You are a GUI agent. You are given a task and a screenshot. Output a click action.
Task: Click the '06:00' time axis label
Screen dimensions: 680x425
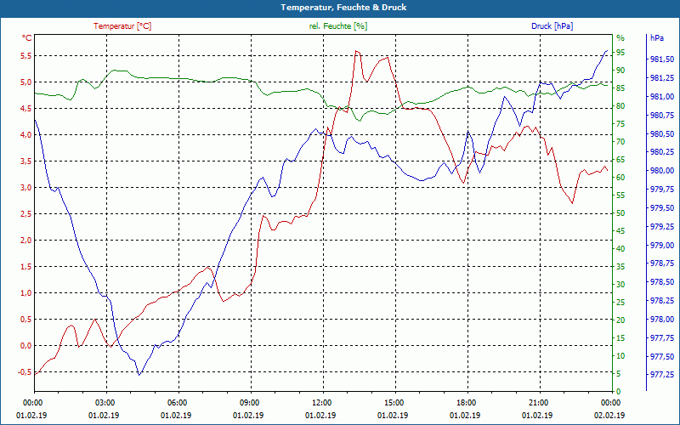point(177,403)
